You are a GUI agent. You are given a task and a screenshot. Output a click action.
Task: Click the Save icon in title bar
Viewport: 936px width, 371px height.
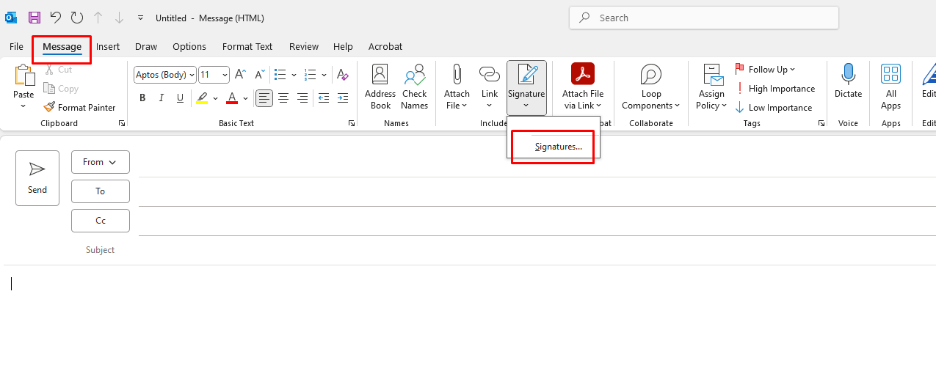pyautogui.click(x=35, y=18)
